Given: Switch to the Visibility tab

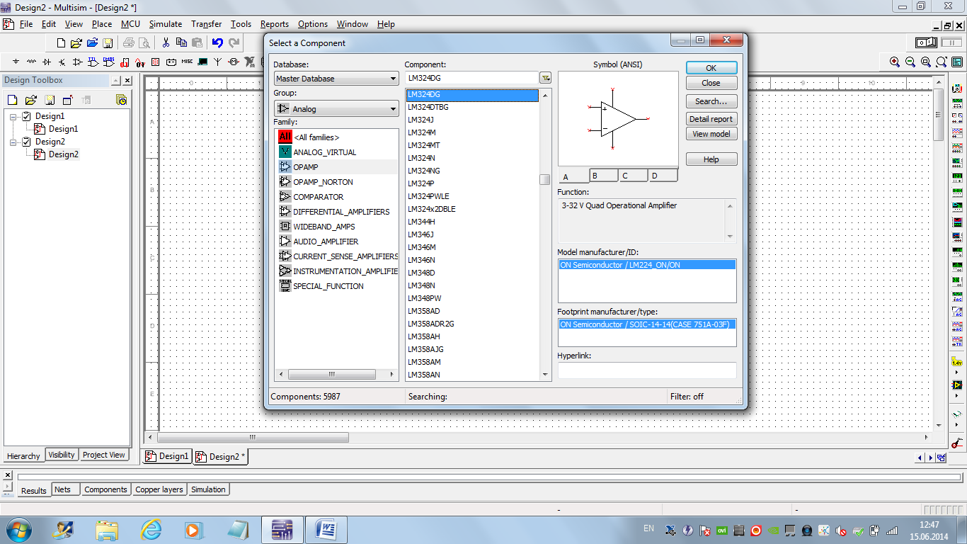Looking at the screenshot, I should pos(62,455).
